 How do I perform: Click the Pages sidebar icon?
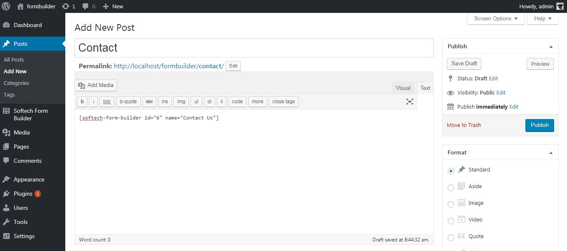click(6, 147)
